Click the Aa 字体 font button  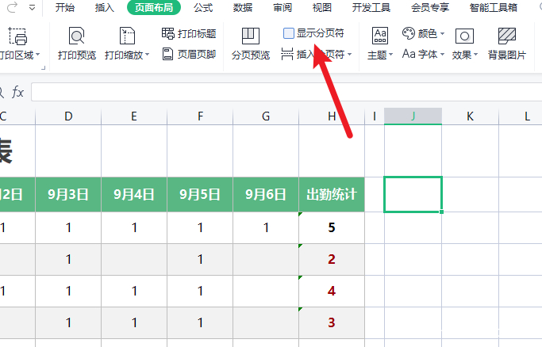420,54
